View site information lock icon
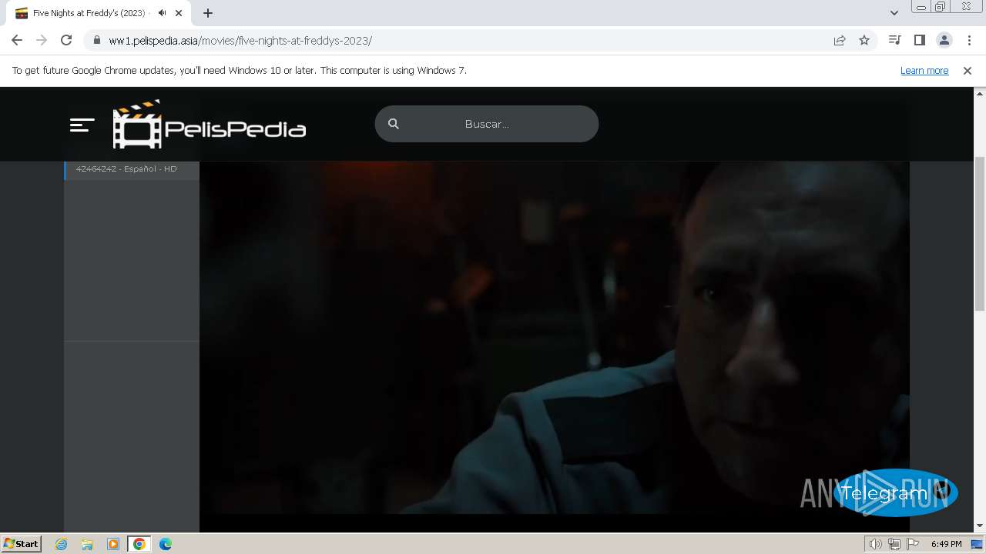Screen dimensions: 986x554 (97, 41)
